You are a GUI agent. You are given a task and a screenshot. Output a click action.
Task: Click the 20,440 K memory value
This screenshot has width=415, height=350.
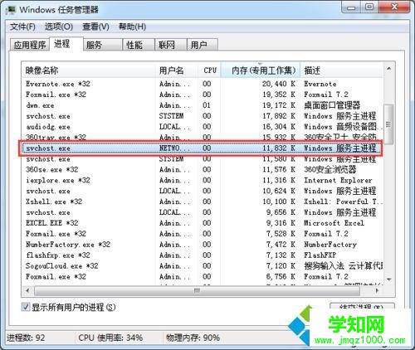(279, 84)
